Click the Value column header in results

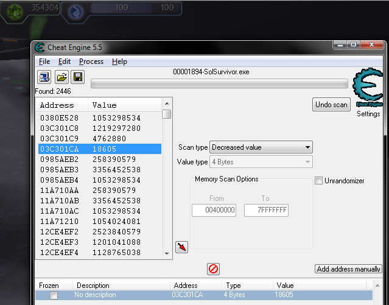(x=125, y=105)
